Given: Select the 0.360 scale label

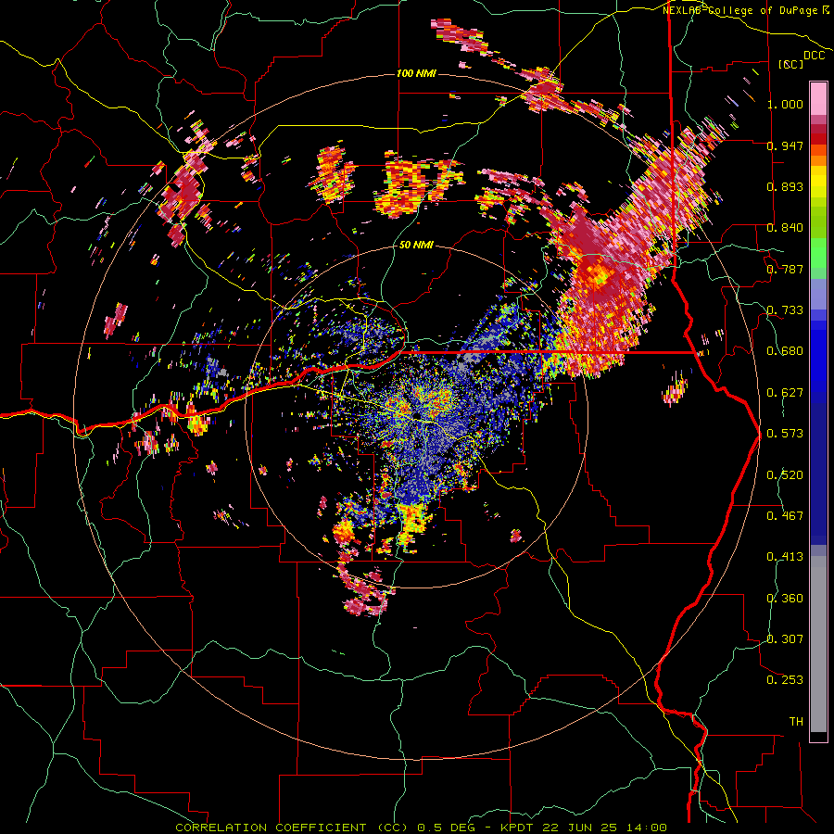Looking at the screenshot, I should (x=785, y=598).
